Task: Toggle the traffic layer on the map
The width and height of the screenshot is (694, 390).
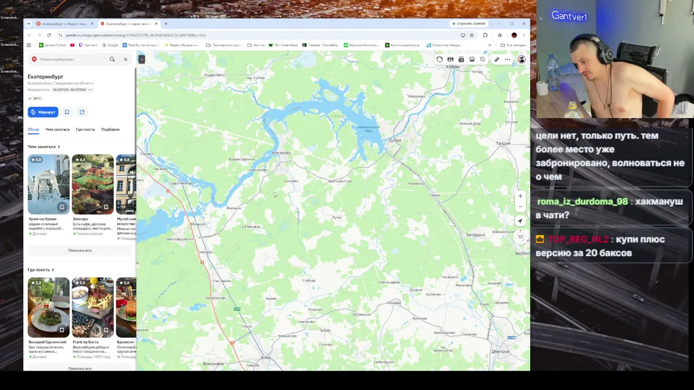Action: [440, 60]
